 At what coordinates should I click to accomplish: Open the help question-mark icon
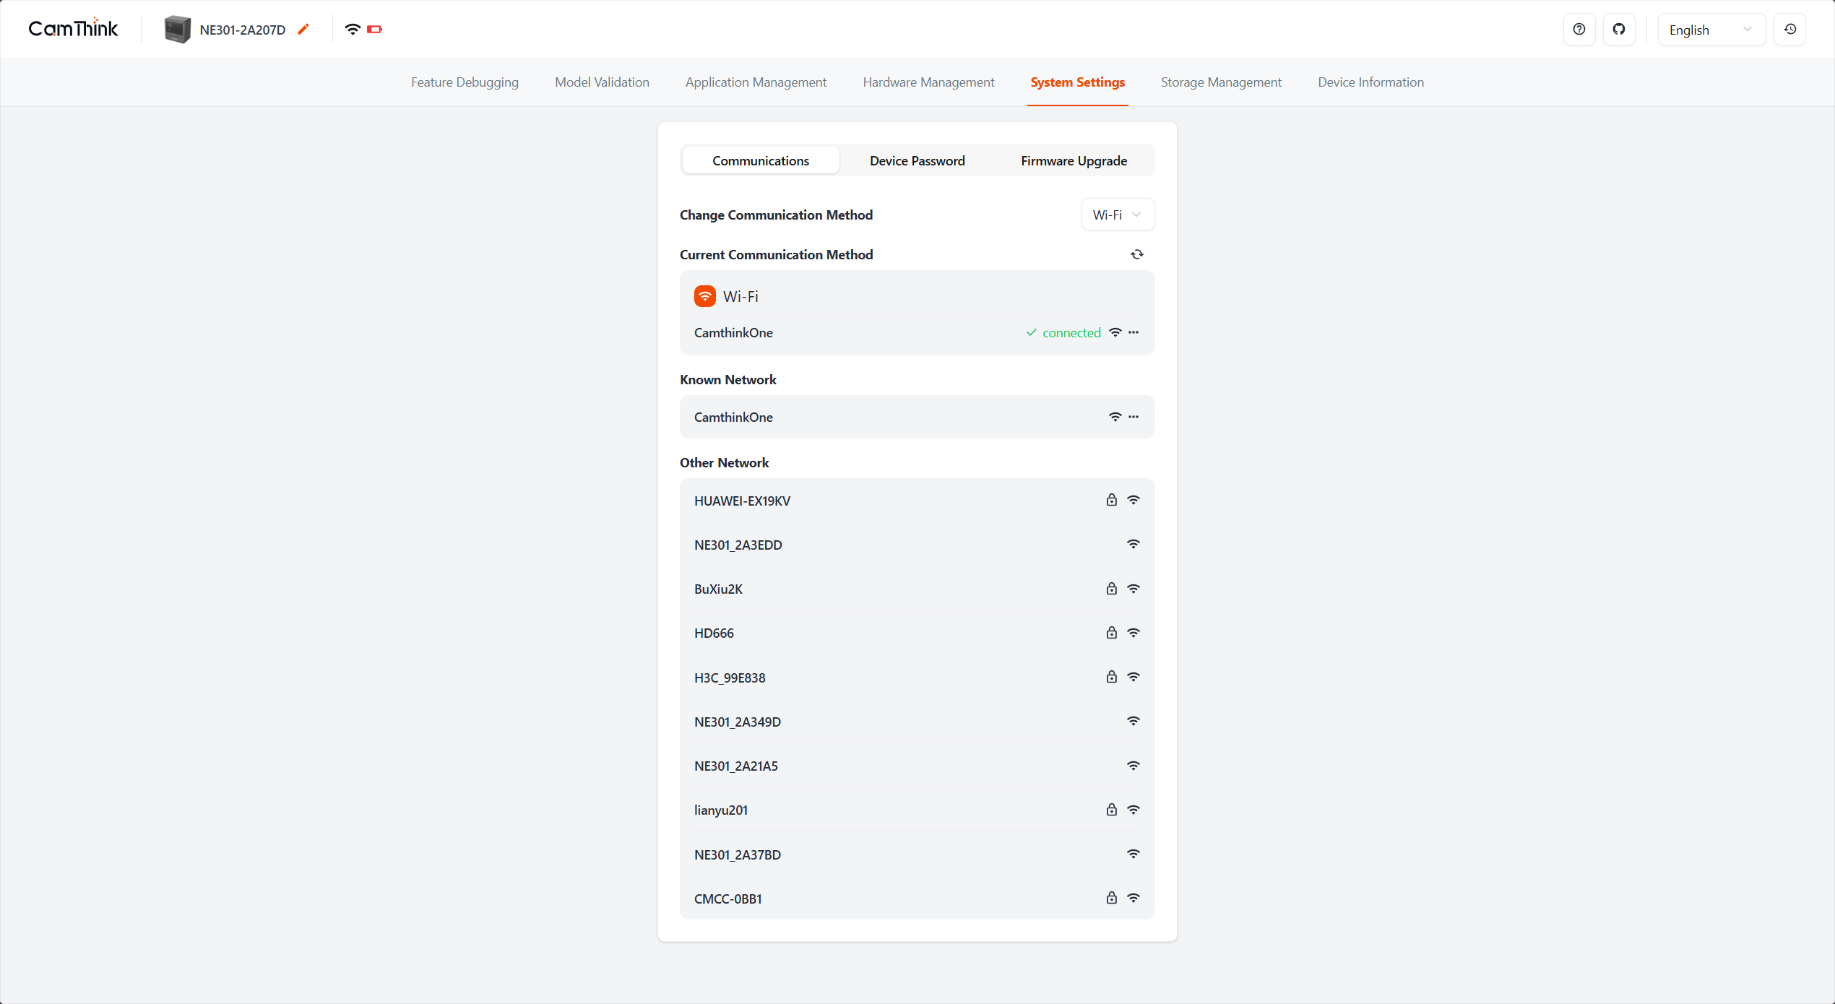[x=1579, y=30]
